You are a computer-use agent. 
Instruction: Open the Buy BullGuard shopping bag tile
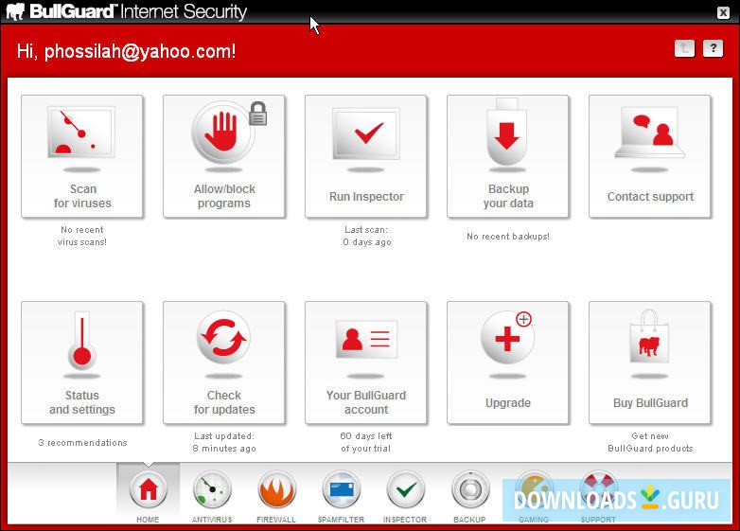650,363
